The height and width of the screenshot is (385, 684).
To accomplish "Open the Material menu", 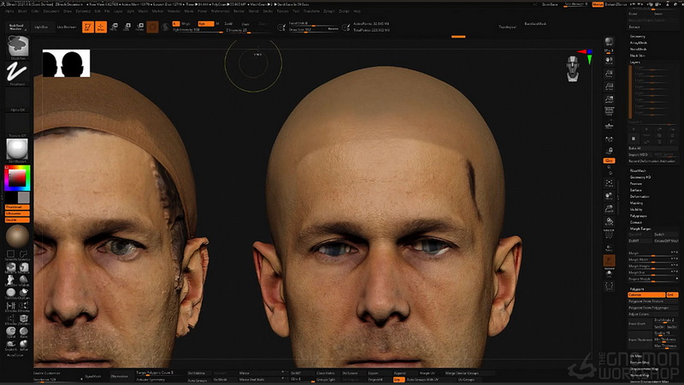I will pos(174,11).
